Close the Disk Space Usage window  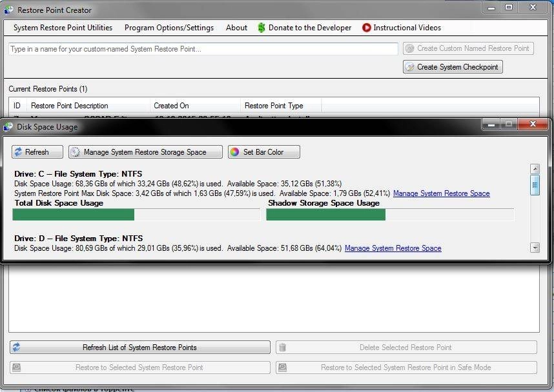click(x=533, y=124)
